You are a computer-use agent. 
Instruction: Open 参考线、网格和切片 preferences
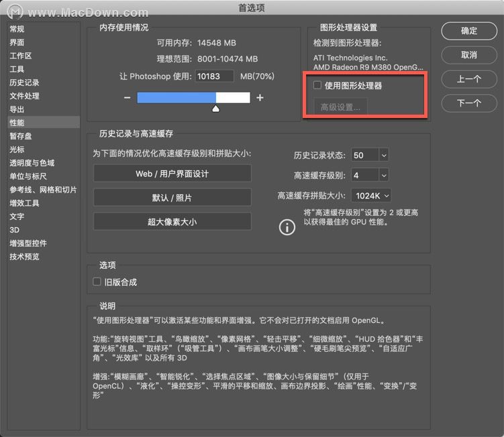pos(43,190)
